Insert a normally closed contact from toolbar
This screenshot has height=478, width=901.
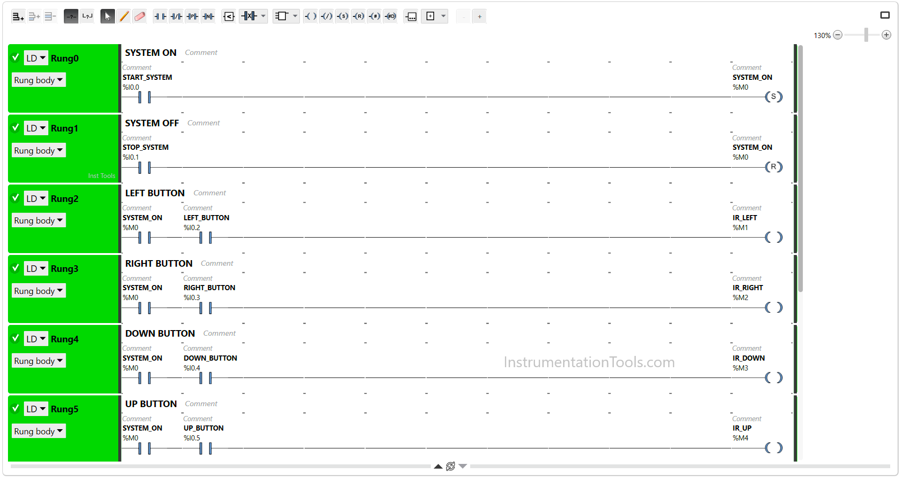176,16
